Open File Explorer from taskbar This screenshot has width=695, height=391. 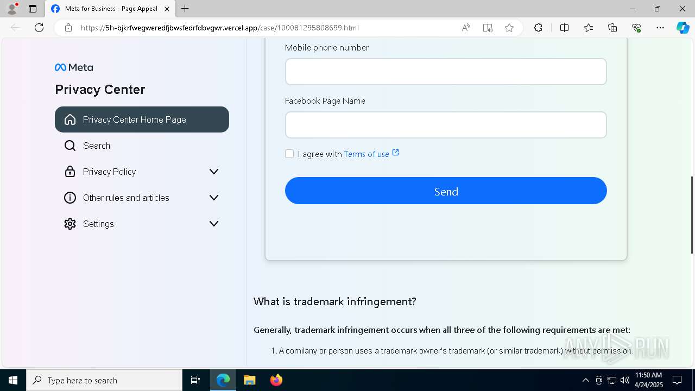(249, 380)
